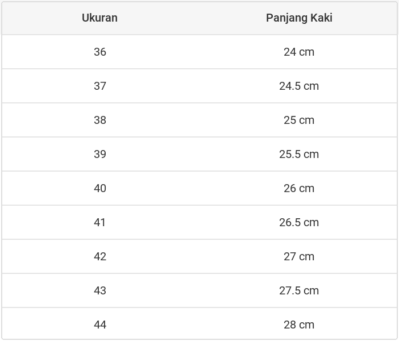Screen dimensions: 399x341
Task: Select size 39 cell
Action: tap(100, 154)
